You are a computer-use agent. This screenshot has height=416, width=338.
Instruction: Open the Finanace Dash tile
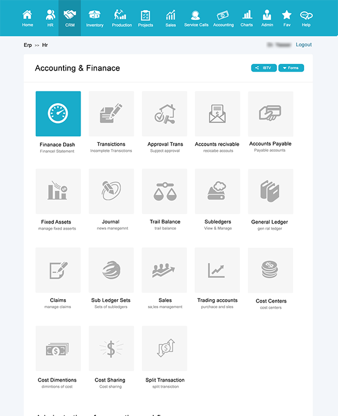point(58,113)
